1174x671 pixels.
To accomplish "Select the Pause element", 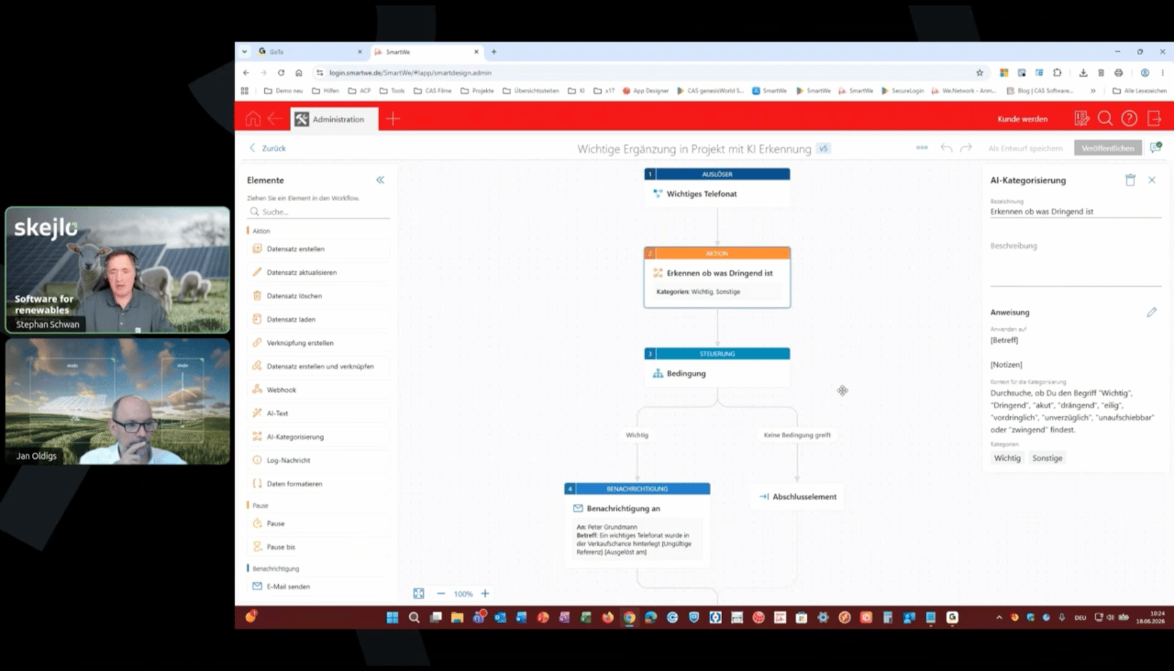I will point(319,524).
